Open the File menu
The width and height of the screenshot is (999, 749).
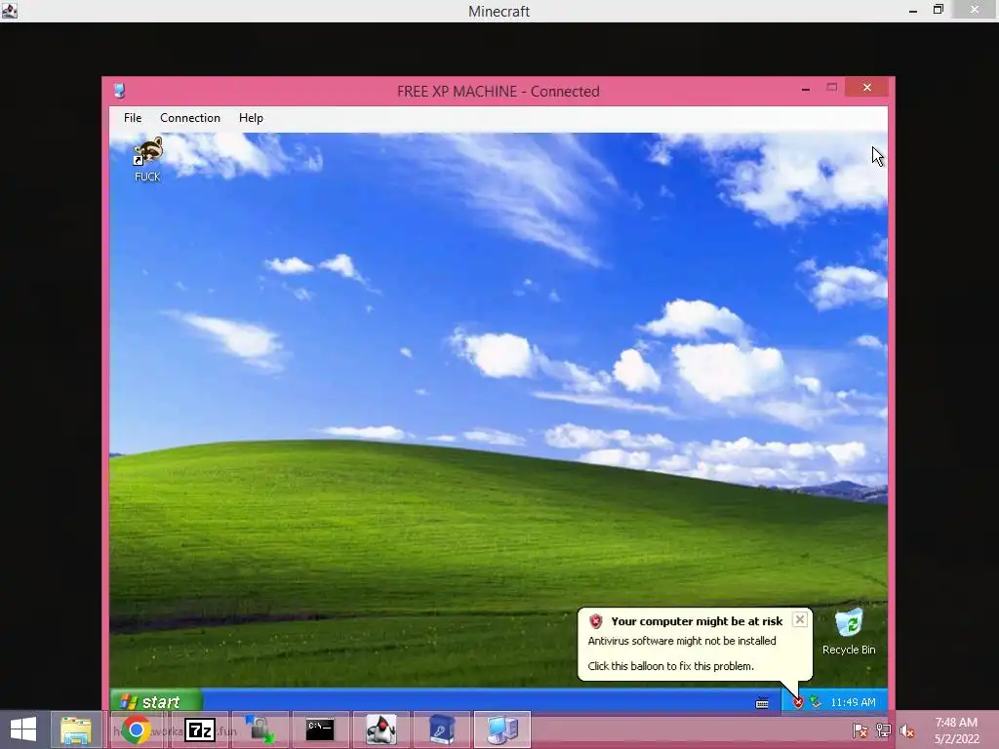pos(133,118)
